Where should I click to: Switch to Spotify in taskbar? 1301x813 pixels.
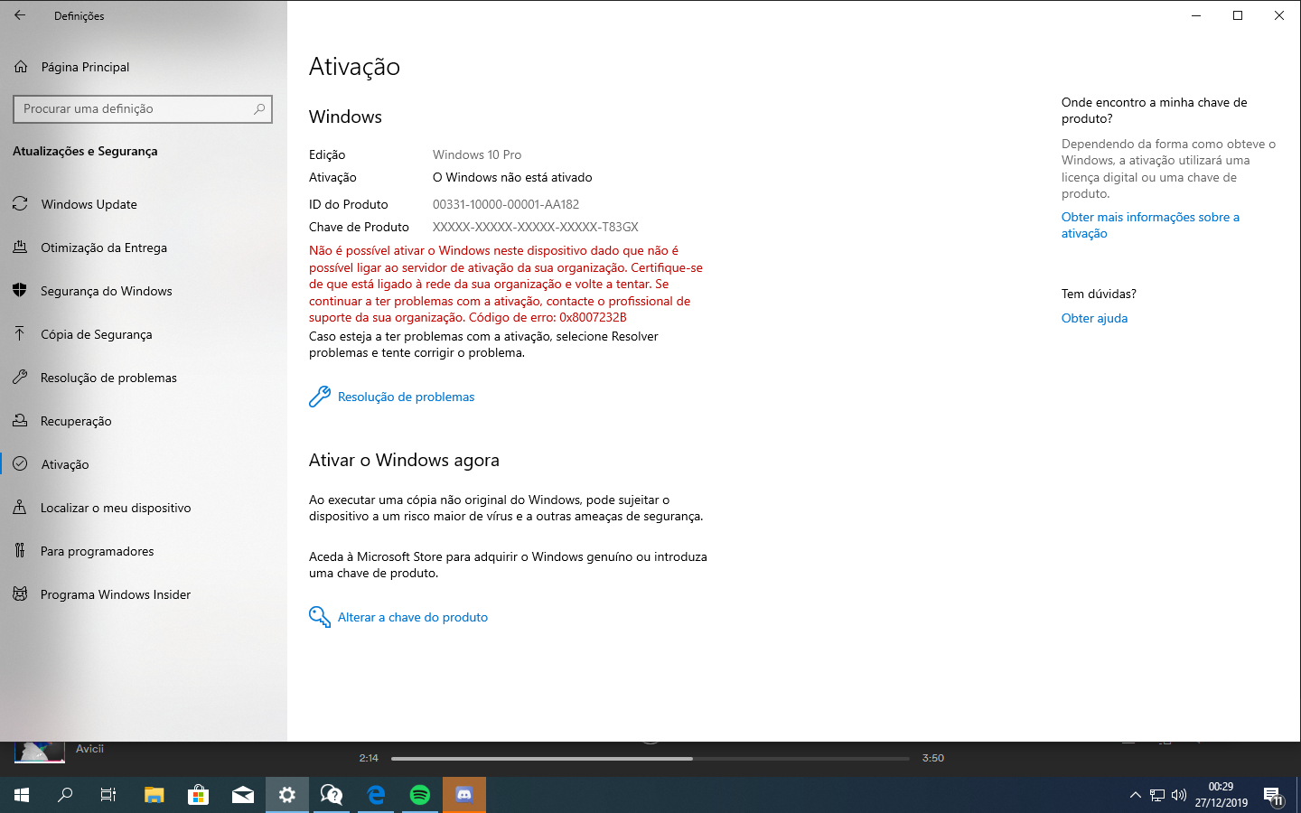(x=420, y=795)
